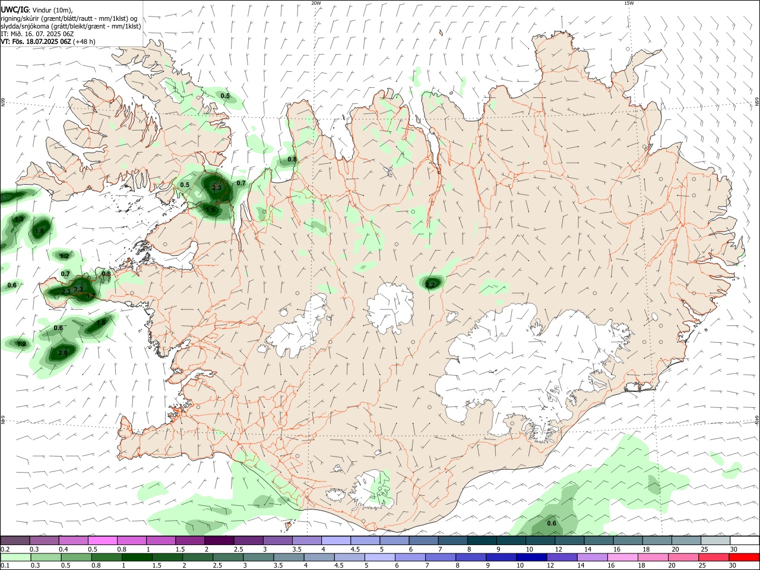
Task: Click the '1.5' value below the dark green northwest cell
Action: [210, 210]
